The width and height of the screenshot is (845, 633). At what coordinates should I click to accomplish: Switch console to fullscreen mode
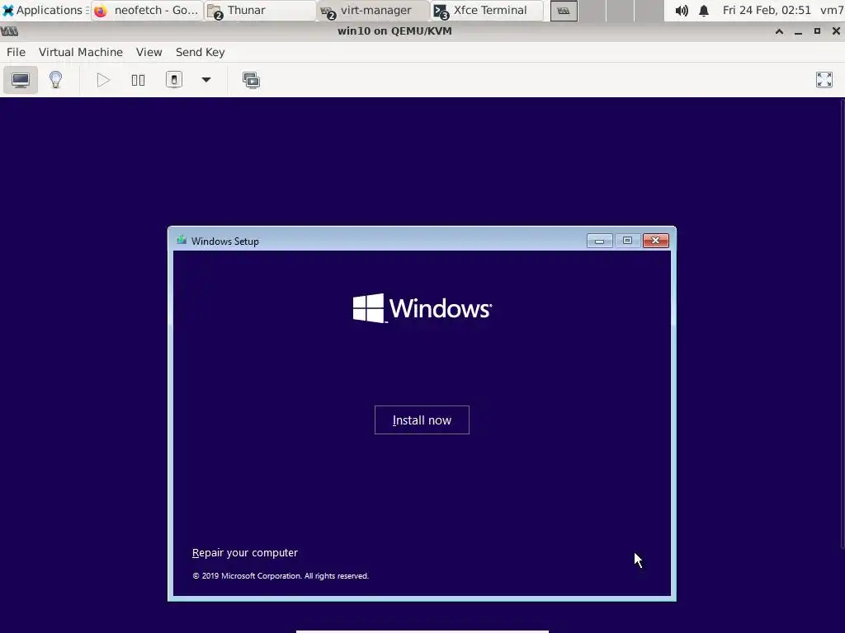pos(824,80)
